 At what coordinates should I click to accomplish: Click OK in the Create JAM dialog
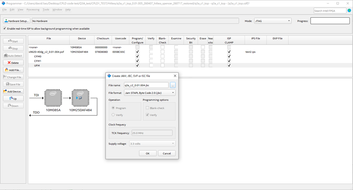pyautogui.click(x=148, y=153)
